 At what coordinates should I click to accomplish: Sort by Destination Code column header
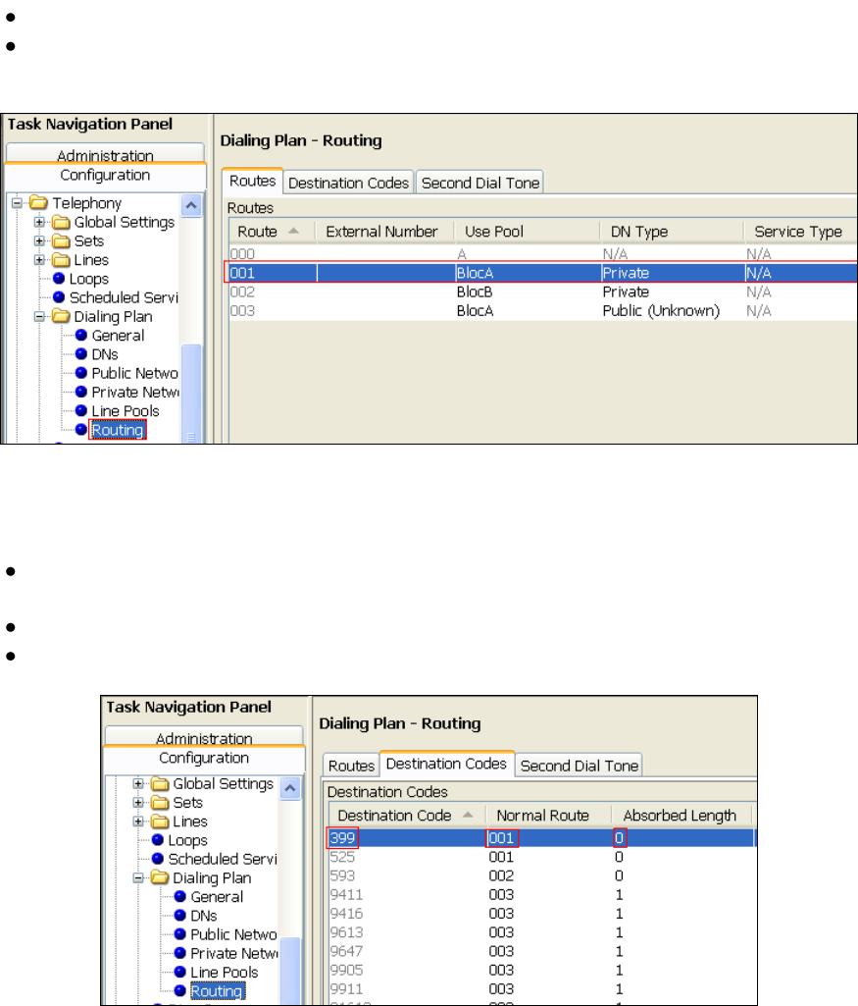pyautogui.click(x=407, y=816)
